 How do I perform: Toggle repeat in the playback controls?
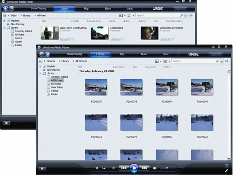pos(103,168)
